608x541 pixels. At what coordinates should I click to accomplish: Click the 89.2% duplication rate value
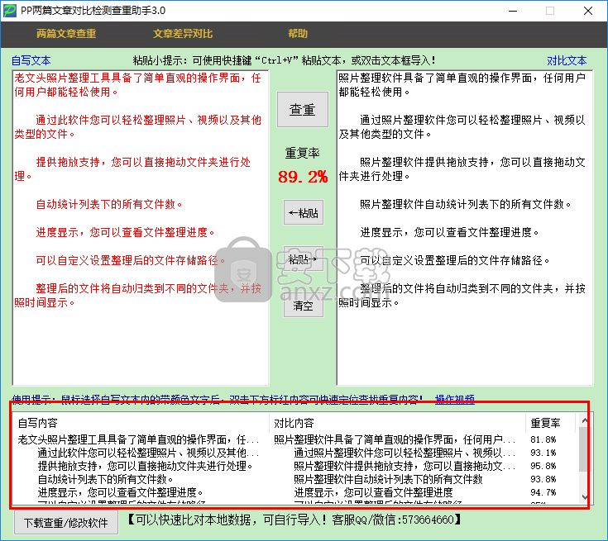point(303,177)
